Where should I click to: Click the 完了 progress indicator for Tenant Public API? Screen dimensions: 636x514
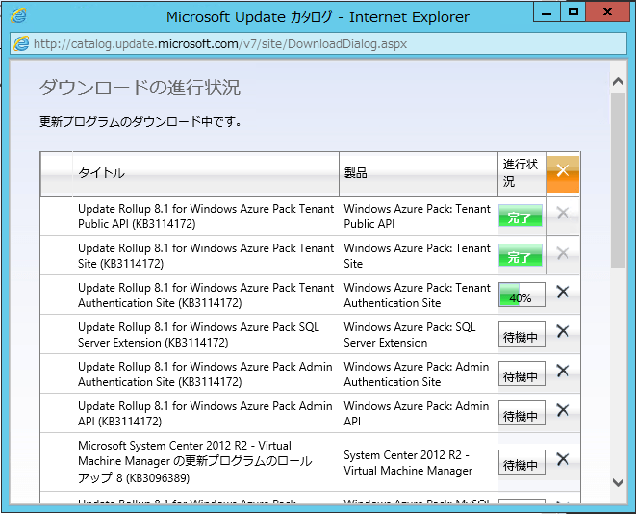tap(521, 216)
